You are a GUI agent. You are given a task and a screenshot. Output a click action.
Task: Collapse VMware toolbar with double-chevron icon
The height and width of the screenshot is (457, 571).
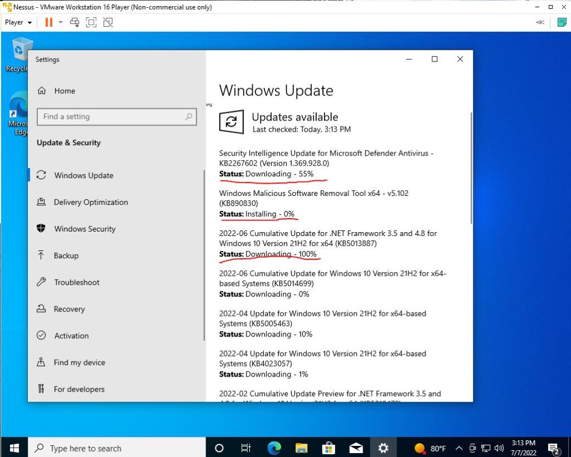tap(540, 22)
